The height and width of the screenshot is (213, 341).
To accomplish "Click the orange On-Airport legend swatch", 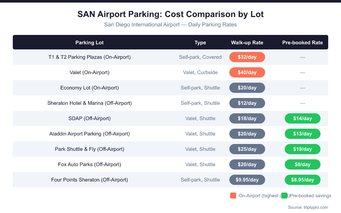I will click(x=233, y=196).
